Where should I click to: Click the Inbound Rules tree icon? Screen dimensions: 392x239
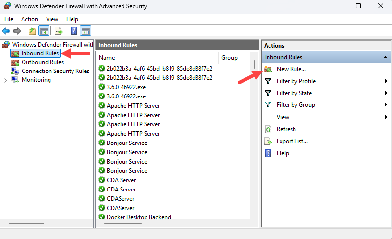pos(15,53)
